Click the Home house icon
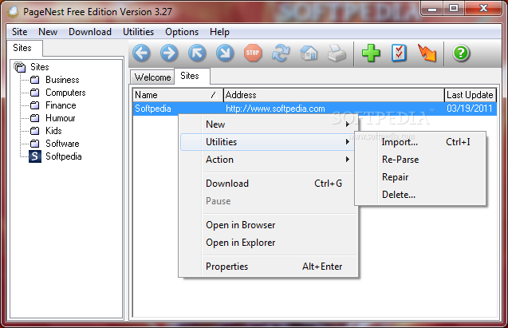Image resolution: width=508 pixels, height=328 pixels. click(309, 53)
